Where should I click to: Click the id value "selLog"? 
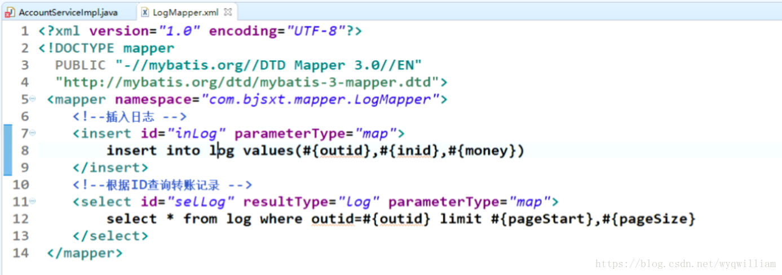(200, 201)
